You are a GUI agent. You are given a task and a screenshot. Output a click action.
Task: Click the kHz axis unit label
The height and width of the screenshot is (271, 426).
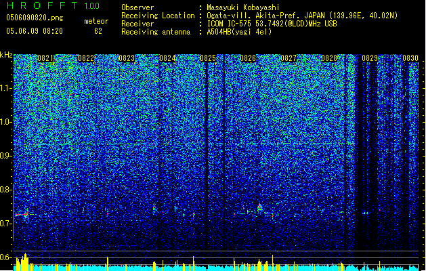tap(6, 55)
